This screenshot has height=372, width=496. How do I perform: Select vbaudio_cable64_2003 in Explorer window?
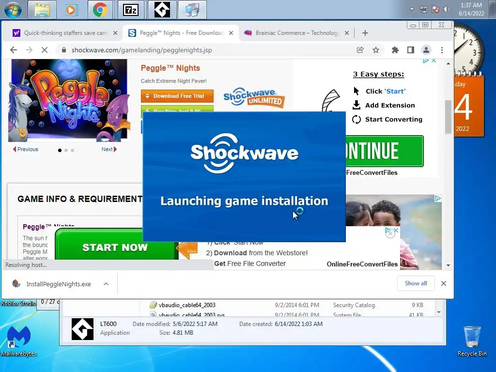coord(187,305)
